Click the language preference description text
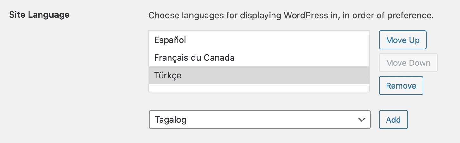Viewport: 460px width, 143px height. click(x=291, y=15)
